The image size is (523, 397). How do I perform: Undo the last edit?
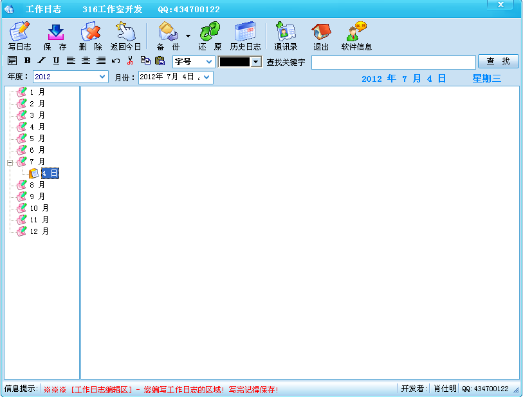click(116, 61)
